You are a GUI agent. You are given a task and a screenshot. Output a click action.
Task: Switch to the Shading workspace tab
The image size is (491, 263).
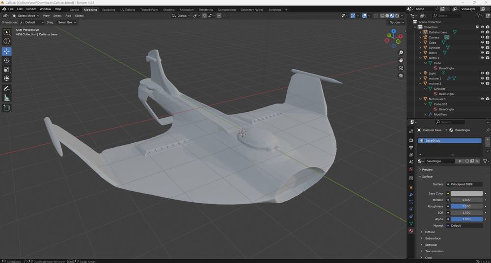click(169, 10)
